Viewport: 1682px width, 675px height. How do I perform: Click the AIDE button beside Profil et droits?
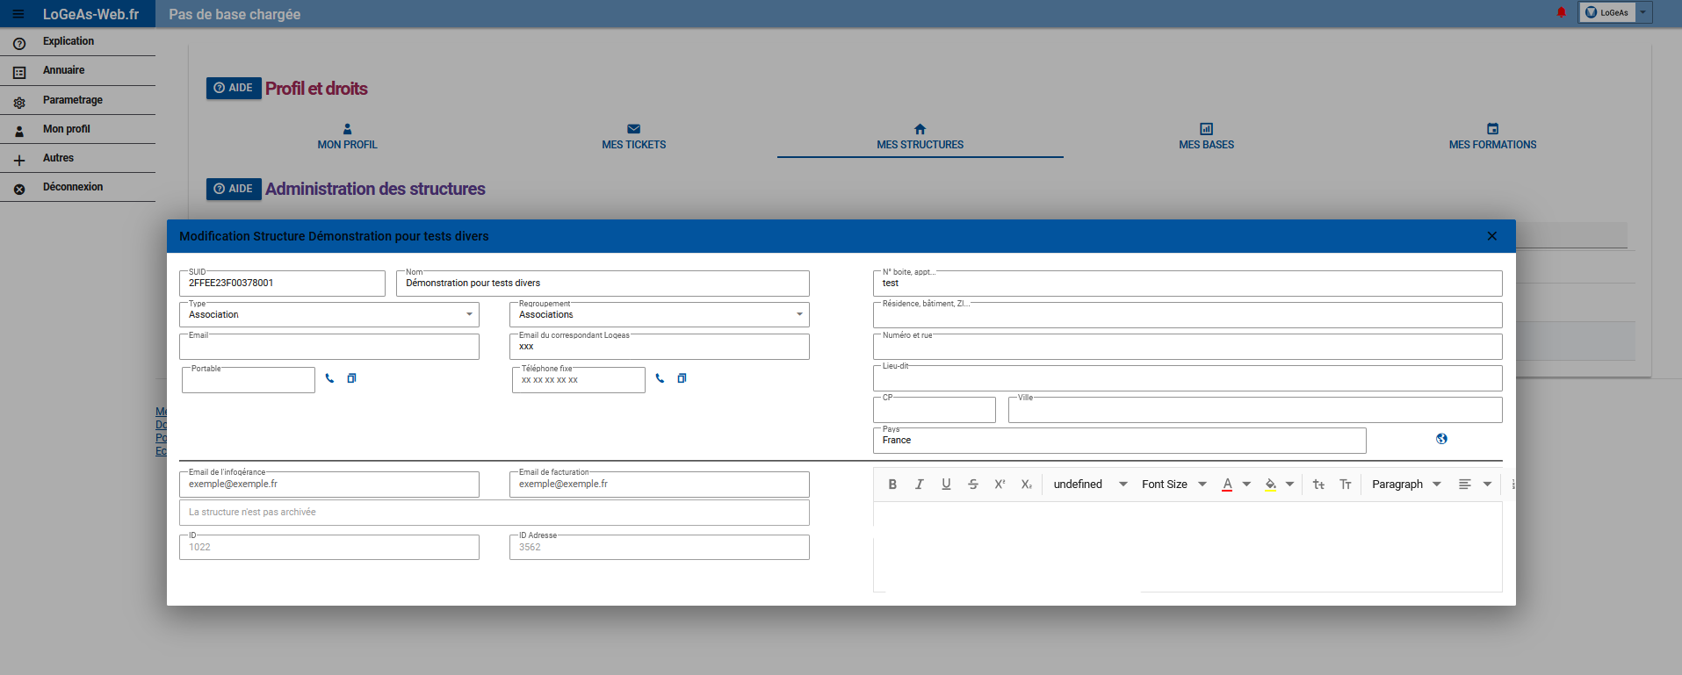coord(234,88)
